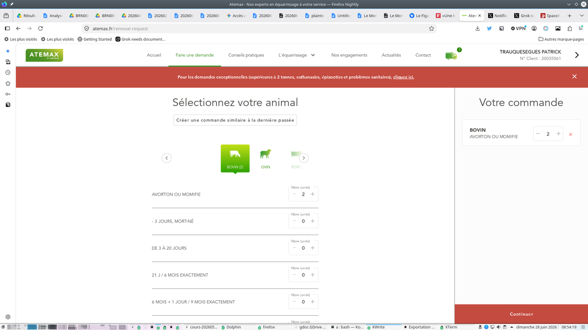The image size is (588, 330).
Task: Open the AI sparkle sidebar icon
Action: point(8,51)
